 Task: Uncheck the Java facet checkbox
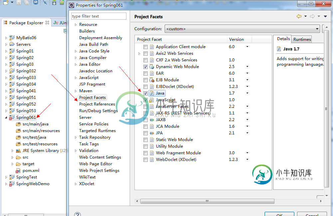(x=145, y=93)
